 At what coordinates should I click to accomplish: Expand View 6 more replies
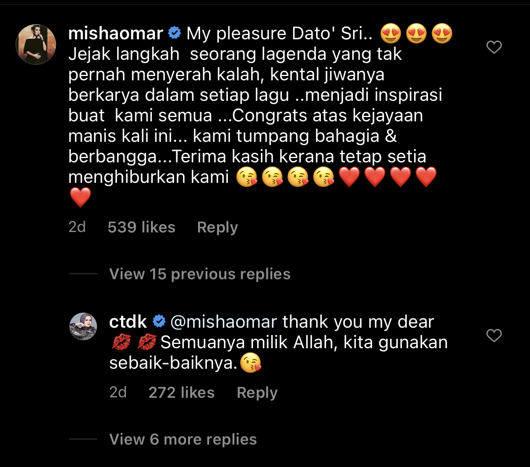click(183, 439)
